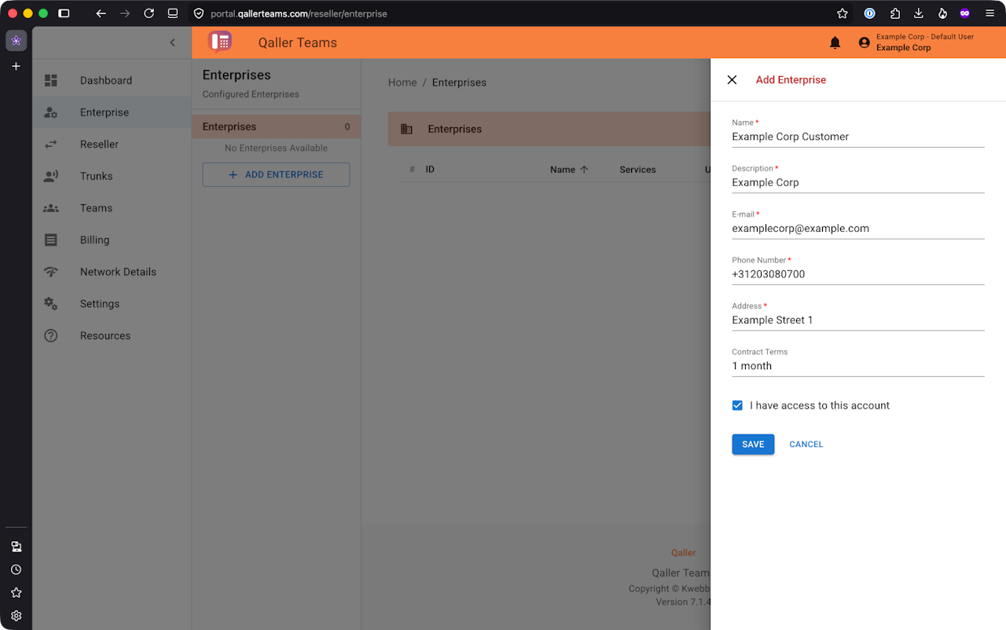Go to Trunks in sidebar

(112, 176)
